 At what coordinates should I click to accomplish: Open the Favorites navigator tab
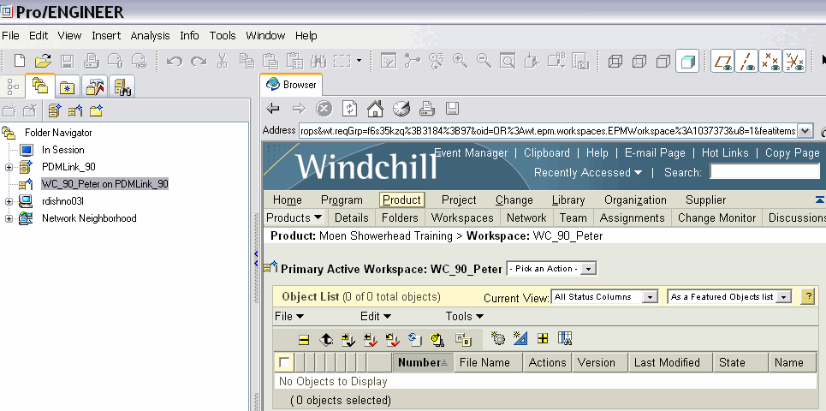coord(67,87)
